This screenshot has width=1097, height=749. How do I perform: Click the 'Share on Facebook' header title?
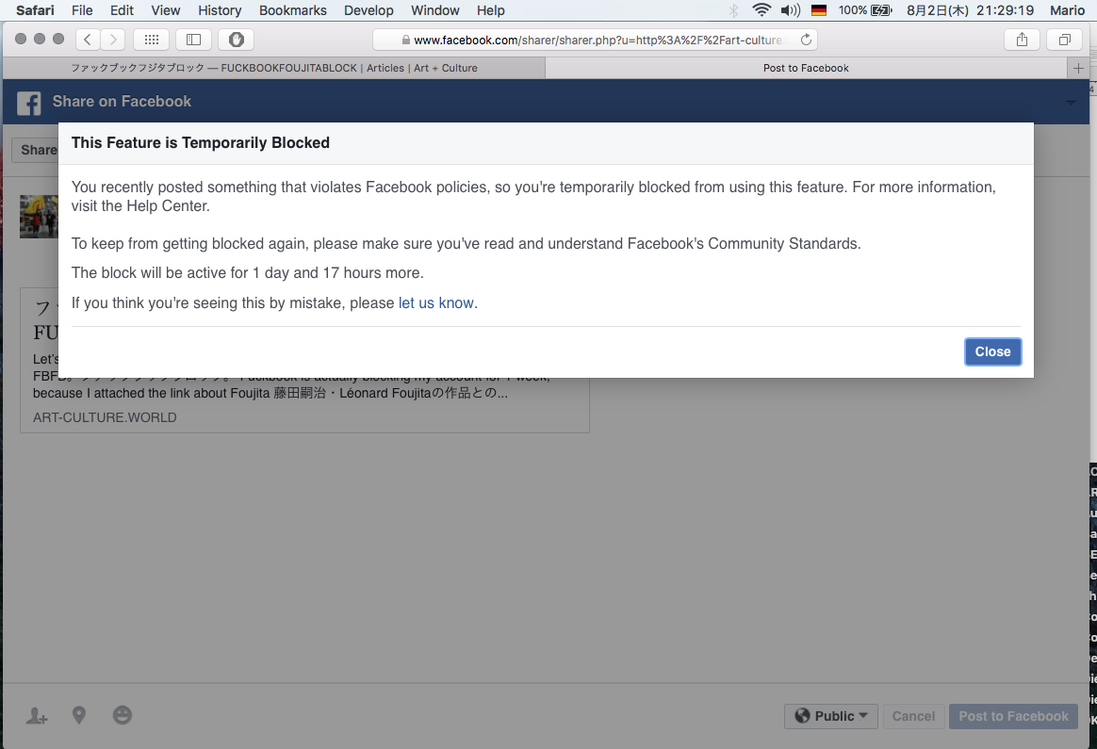[x=122, y=102]
